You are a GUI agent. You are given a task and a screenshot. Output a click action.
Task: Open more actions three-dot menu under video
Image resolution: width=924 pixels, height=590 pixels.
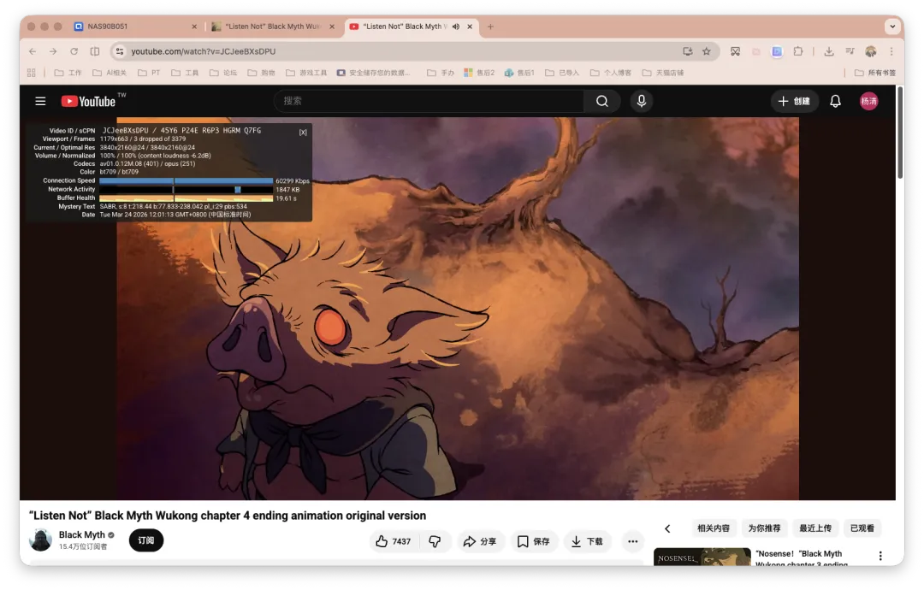click(632, 541)
